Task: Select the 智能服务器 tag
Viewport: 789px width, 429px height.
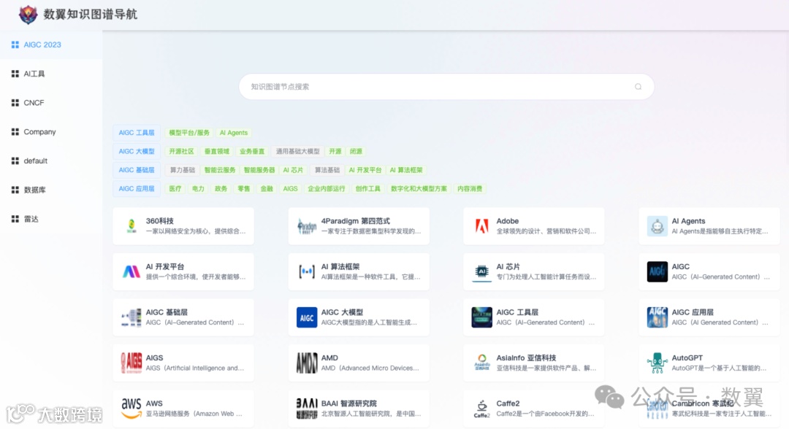Action: click(259, 170)
